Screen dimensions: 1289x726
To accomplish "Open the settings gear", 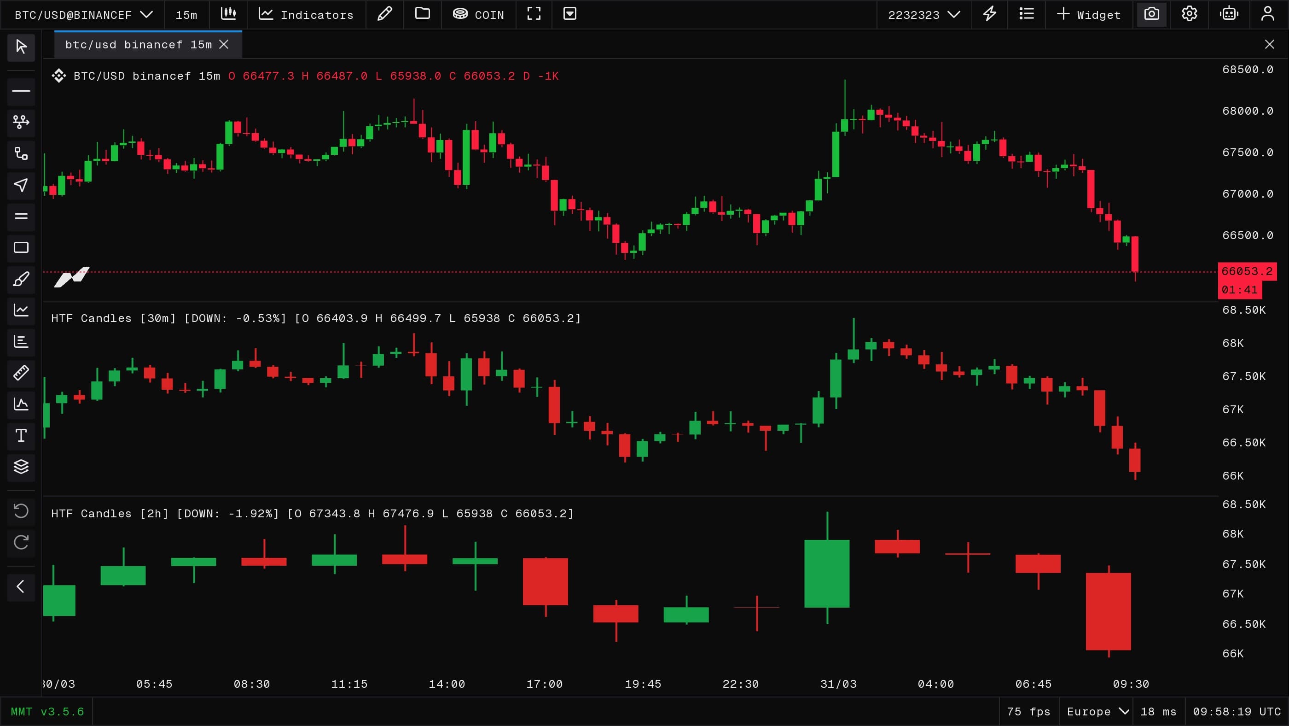I will (x=1190, y=14).
